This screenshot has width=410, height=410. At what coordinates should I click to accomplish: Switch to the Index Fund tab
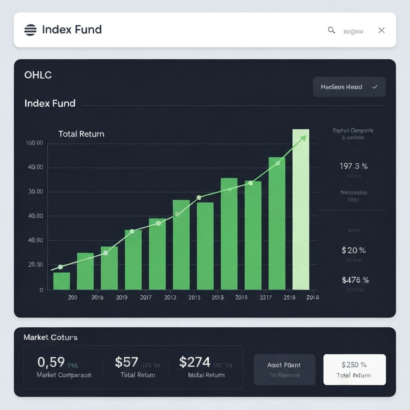pos(50,103)
